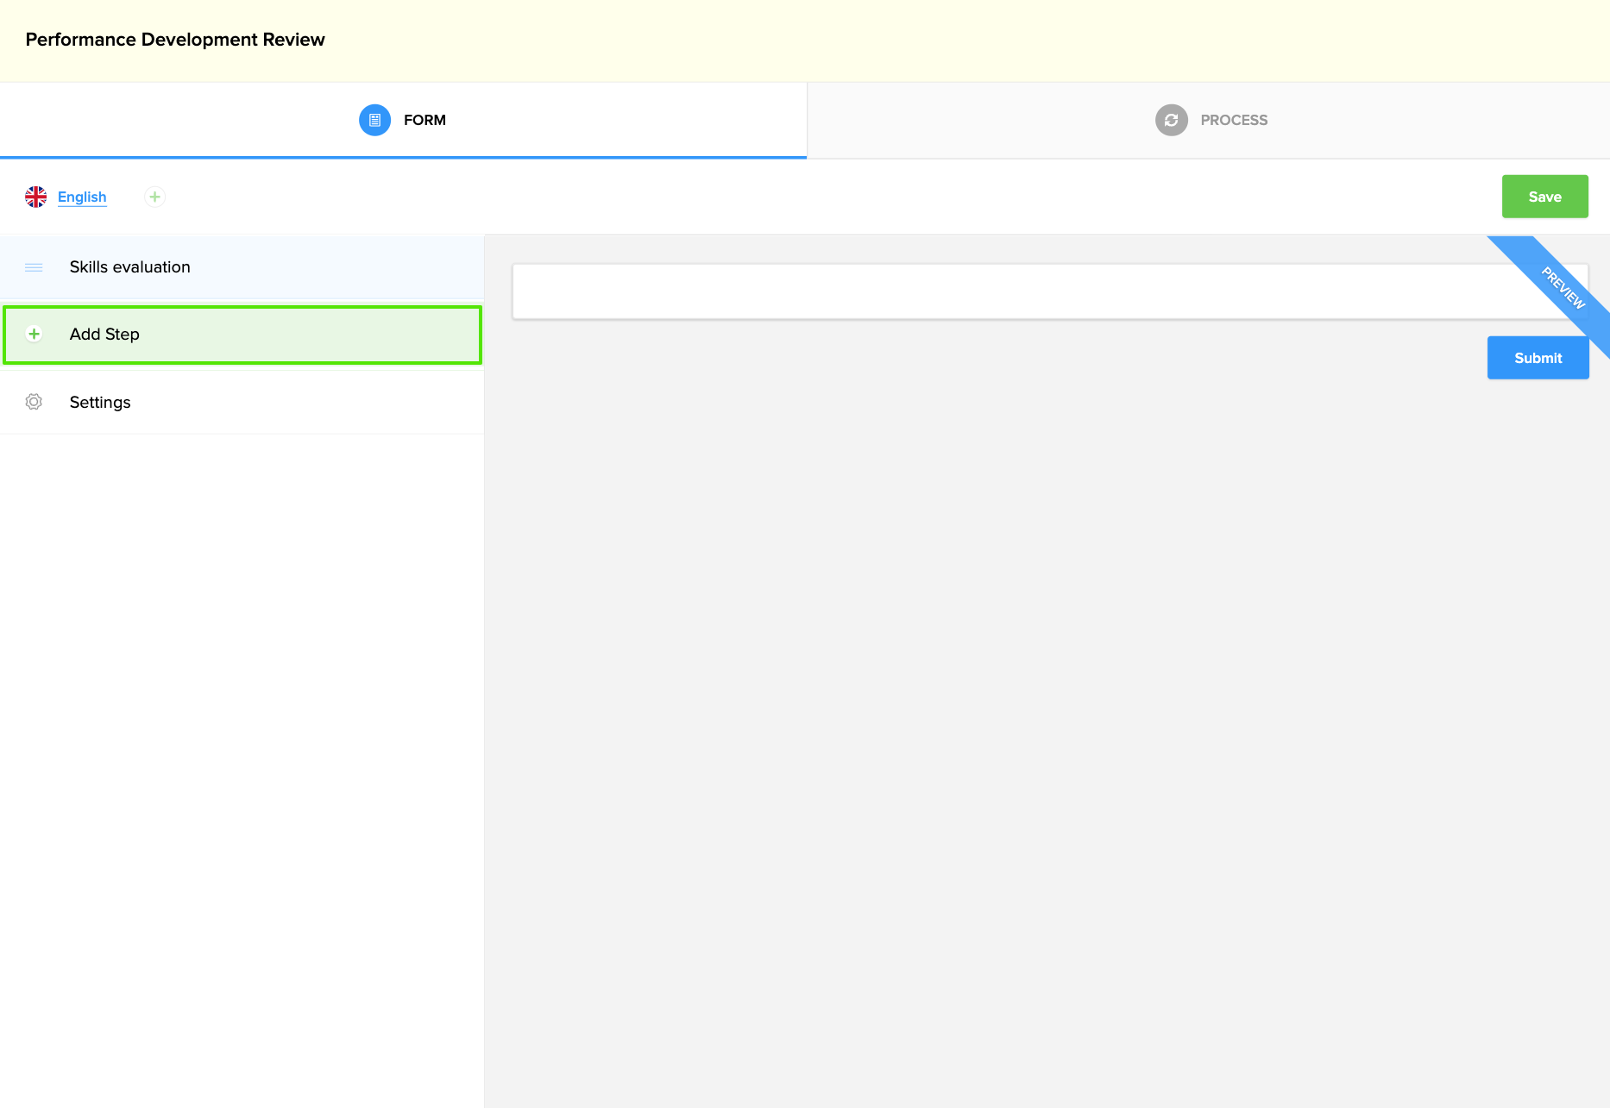Click the grey PROCESS refresh icon
This screenshot has width=1610, height=1108.
click(1171, 120)
